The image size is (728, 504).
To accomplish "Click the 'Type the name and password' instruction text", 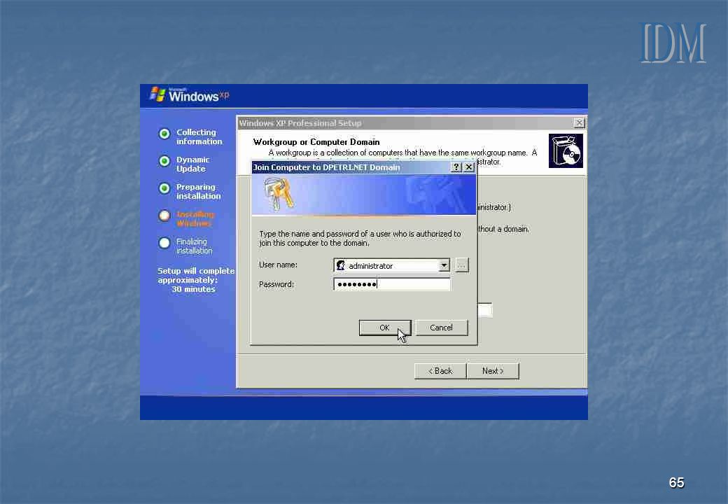I will point(360,239).
